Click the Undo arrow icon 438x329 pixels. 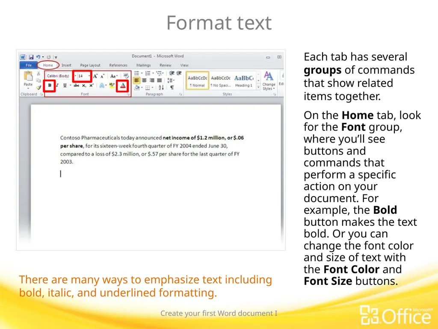click(x=38, y=57)
